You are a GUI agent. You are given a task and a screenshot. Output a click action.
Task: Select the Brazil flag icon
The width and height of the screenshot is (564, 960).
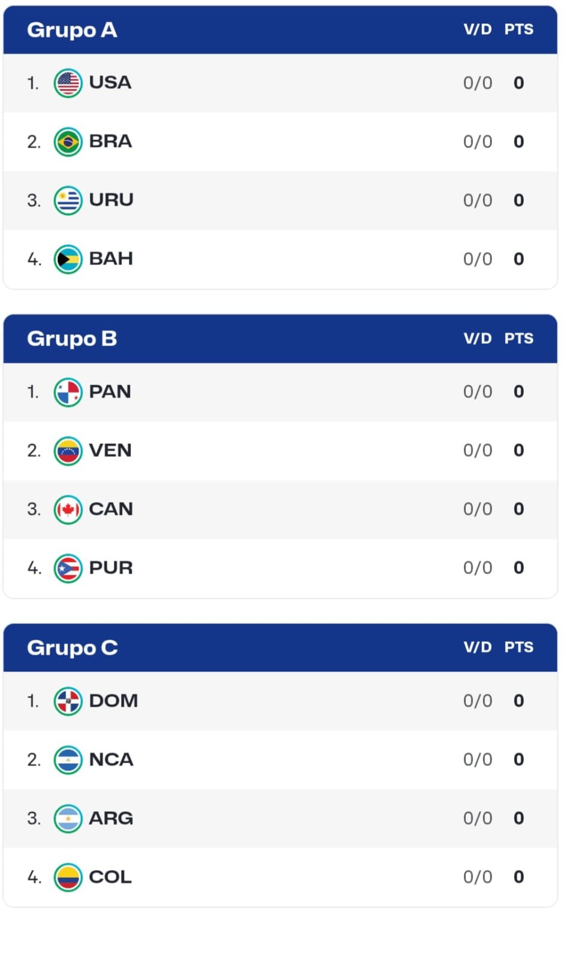click(68, 142)
